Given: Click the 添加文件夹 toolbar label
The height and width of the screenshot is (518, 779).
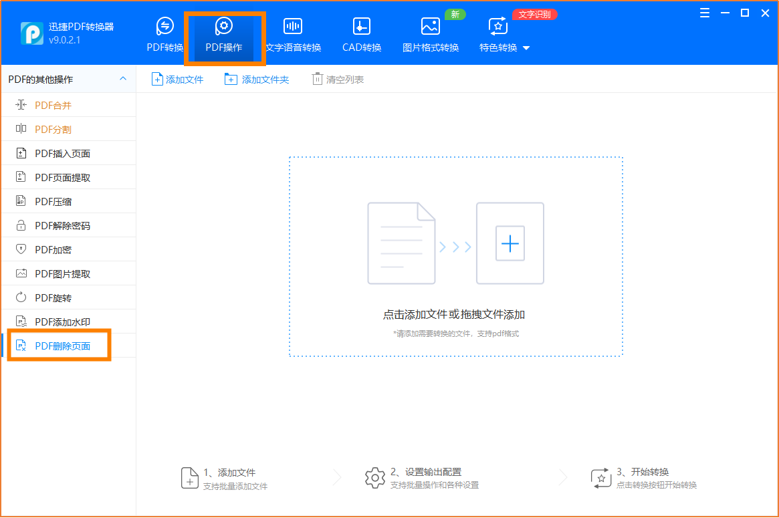Looking at the screenshot, I should click(265, 80).
